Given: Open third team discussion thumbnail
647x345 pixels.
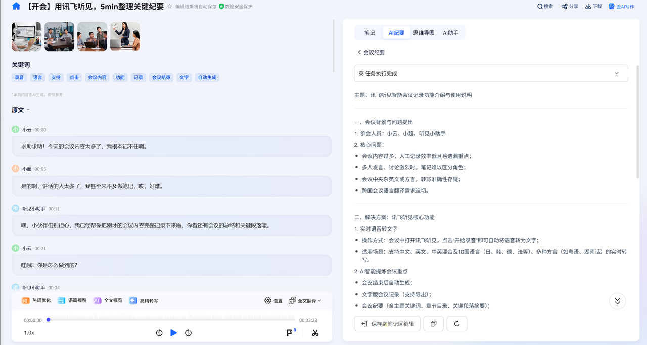Looking at the screenshot, I should click(x=92, y=36).
